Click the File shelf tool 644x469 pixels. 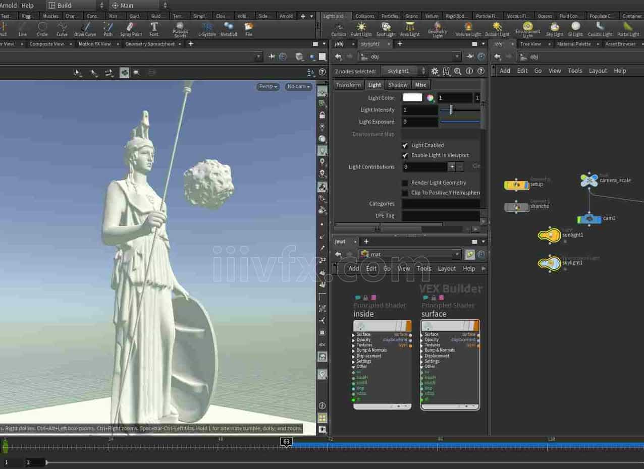pyautogui.click(x=249, y=29)
